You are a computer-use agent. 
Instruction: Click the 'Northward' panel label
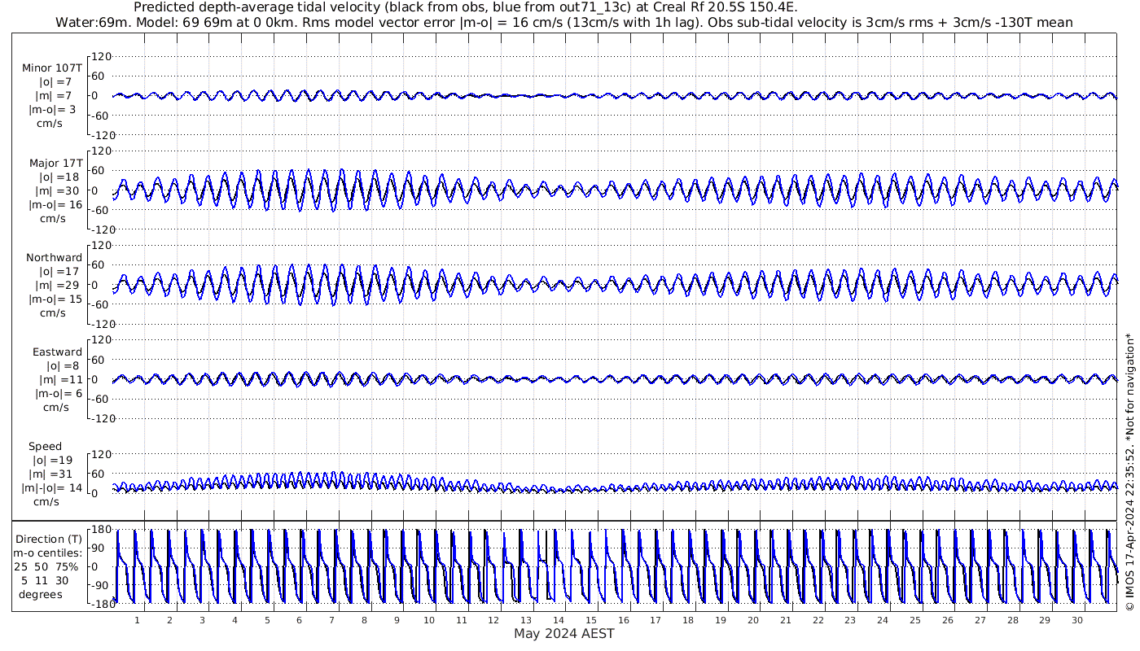[54, 257]
